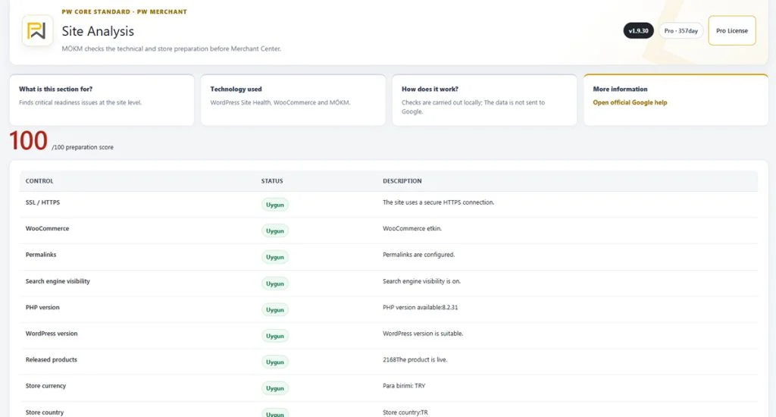The width and height of the screenshot is (776, 417).
Task: Click the 100 preparation score number
Action: pyautogui.click(x=28, y=141)
